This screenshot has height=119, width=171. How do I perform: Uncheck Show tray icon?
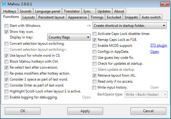[6, 32]
